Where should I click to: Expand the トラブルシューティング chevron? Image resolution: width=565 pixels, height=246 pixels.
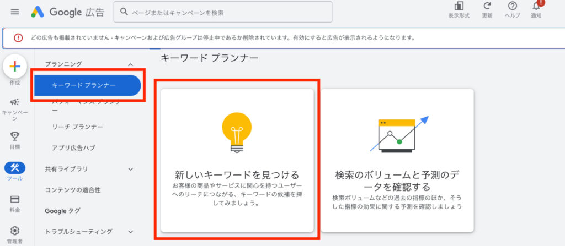[131, 232]
